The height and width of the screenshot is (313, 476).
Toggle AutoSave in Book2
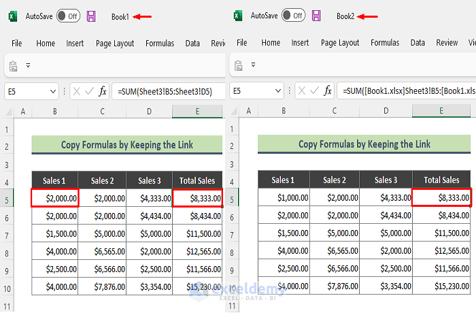point(293,16)
